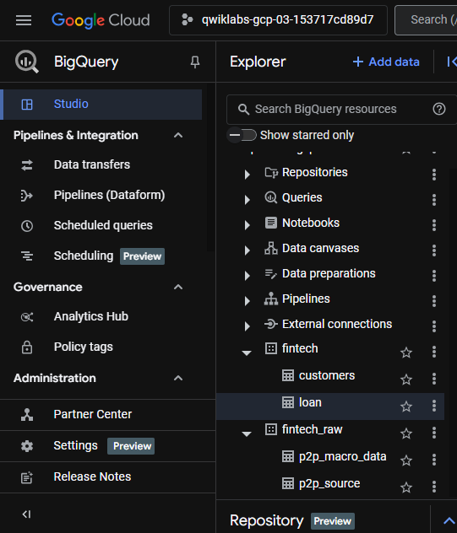Open project selector qwiklabs-gcp-03-153717cd89d7
The image size is (457, 533).
tap(278, 20)
